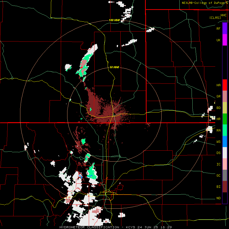Image resolution: width=229 pixels, height=229 pixels.
Task: Select the yellow BD legend swatch
Action: [225, 108]
